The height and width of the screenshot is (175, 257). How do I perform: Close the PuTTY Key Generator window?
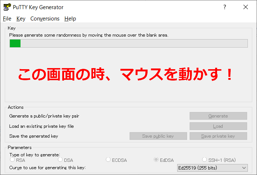click(x=246, y=7)
